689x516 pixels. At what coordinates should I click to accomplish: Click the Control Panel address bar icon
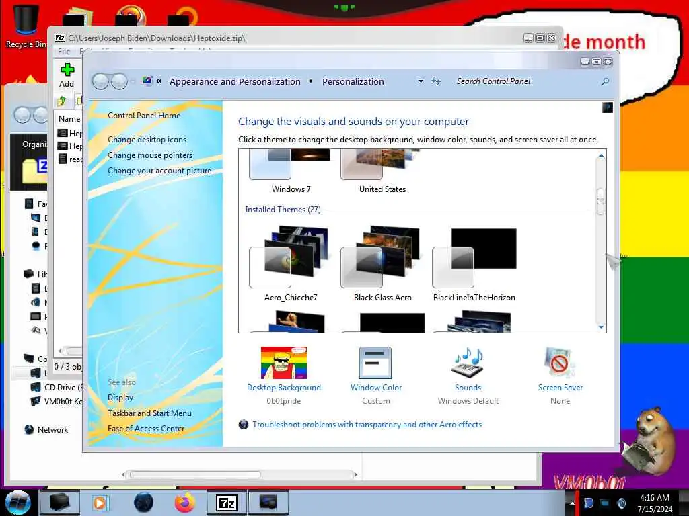coord(147,81)
